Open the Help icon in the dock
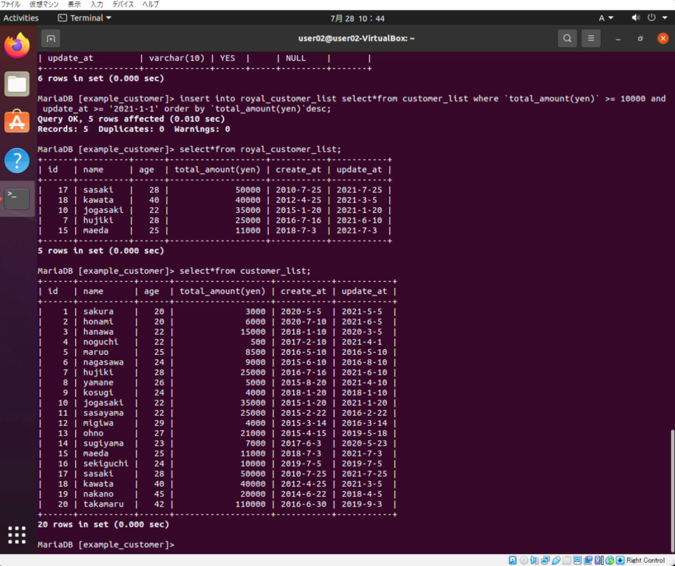Screen dimensions: 675x566 coord(17,160)
